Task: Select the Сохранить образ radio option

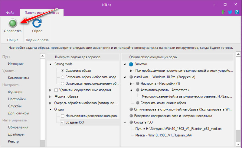Action: click(63, 71)
